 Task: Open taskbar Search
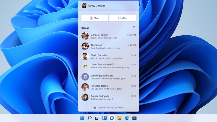[x=90, y=118]
